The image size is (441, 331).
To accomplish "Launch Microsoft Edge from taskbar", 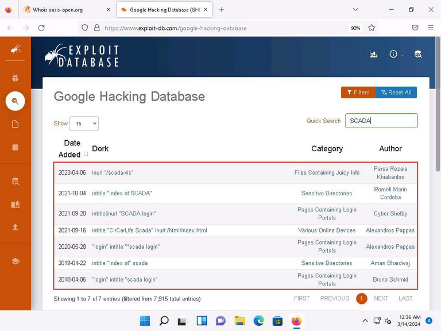I will 259,321.
